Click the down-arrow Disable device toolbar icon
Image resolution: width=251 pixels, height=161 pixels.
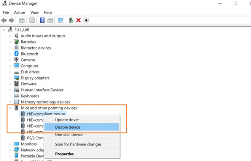(86, 20)
